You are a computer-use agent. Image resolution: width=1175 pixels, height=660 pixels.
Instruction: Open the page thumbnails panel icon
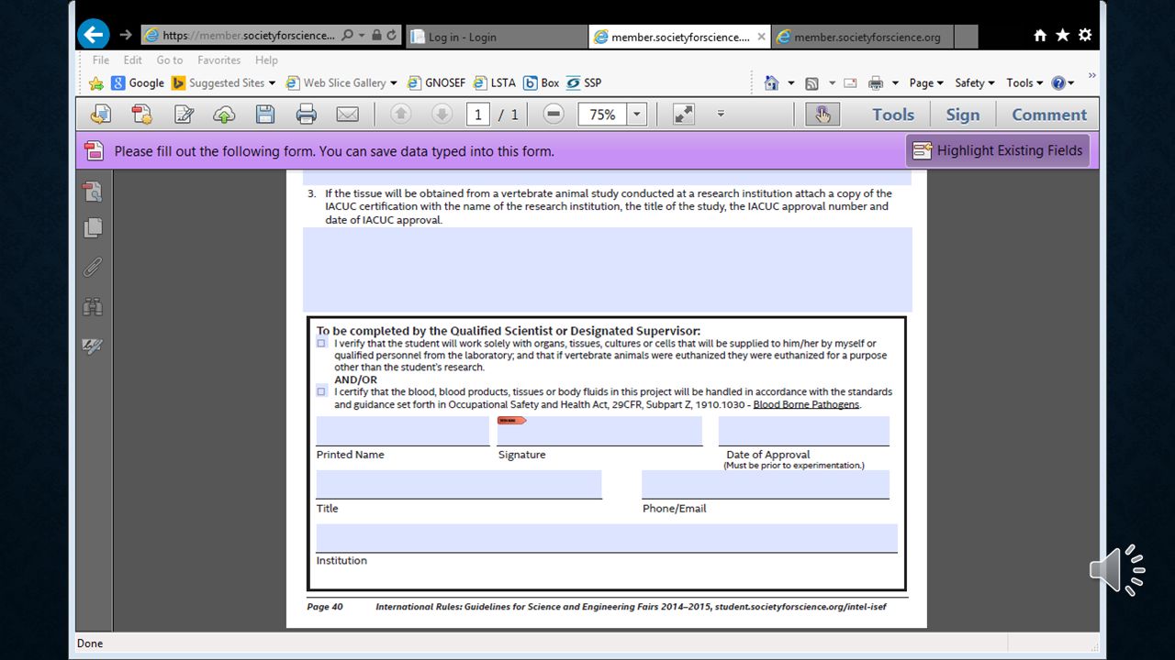tap(93, 228)
